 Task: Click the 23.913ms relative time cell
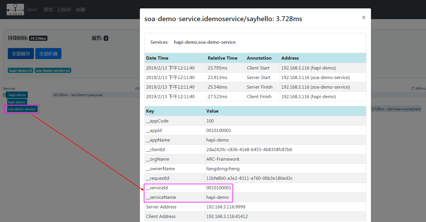pyautogui.click(x=226, y=77)
